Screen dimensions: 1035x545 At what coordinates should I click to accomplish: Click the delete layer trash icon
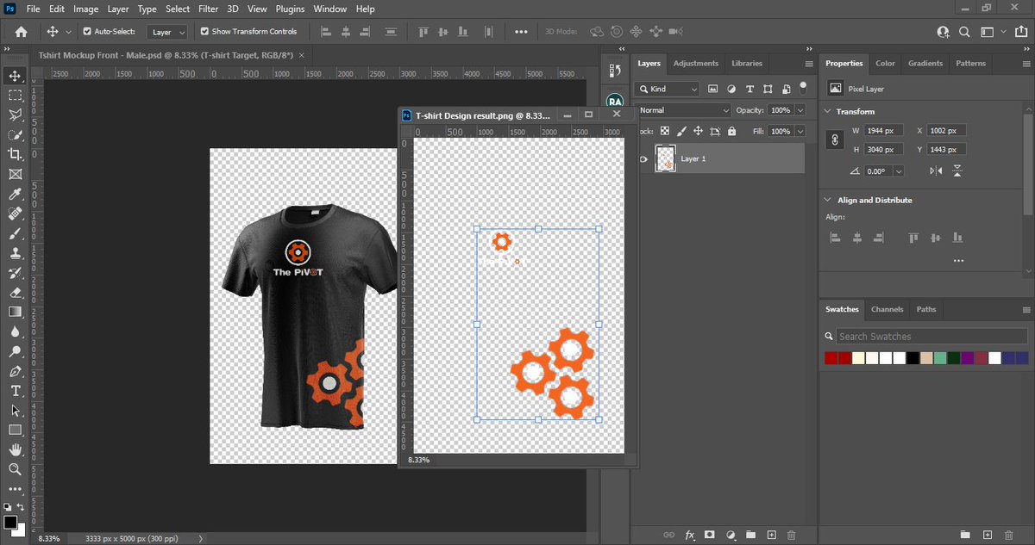(792, 535)
